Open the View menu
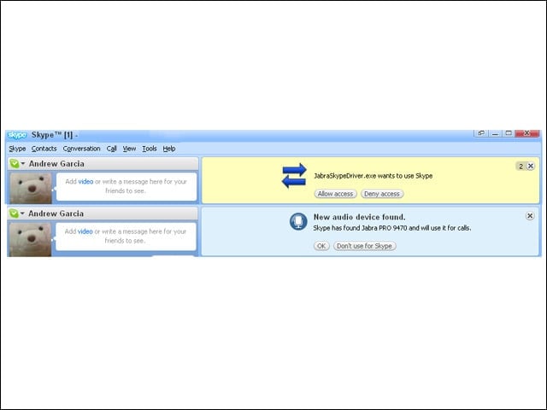 coord(129,149)
